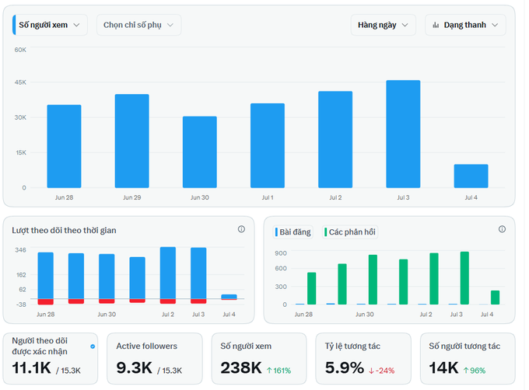Click the verified badge on followers card
Image resolution: width=529 pixels, height=390 pixels.
93,346
